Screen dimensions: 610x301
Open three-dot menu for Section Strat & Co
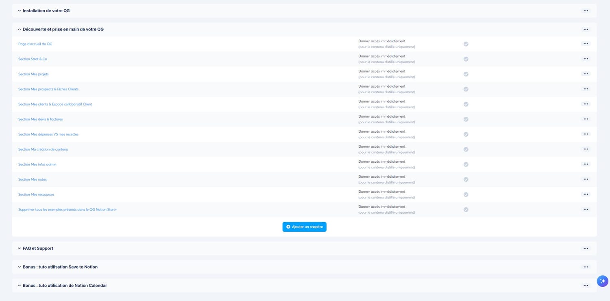point(586,59)
